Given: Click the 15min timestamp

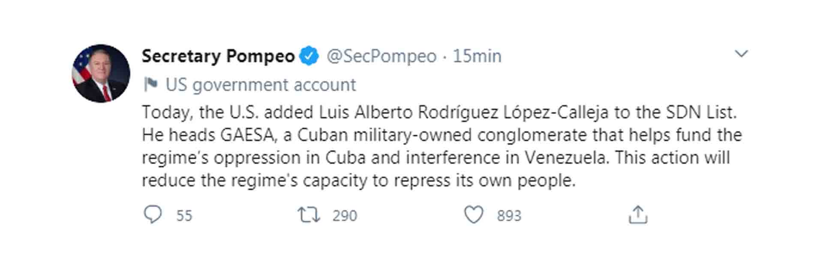Looking at the screenshot, I should [477, 56].
